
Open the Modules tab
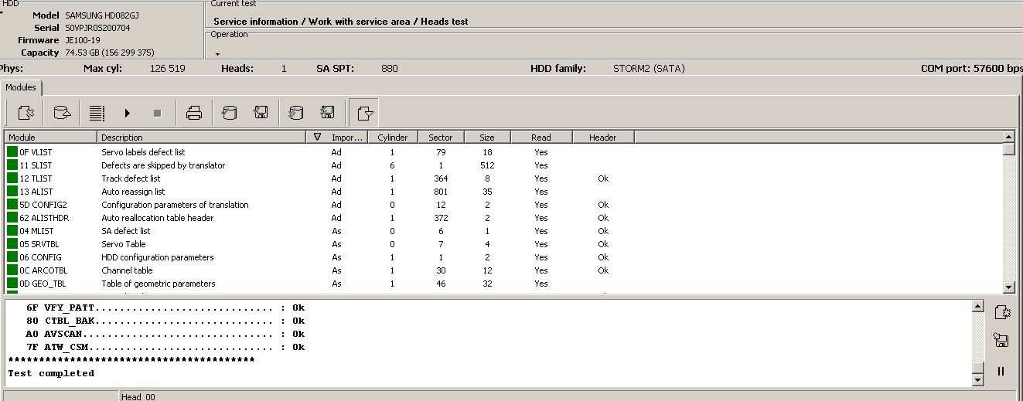click(21, 87)
